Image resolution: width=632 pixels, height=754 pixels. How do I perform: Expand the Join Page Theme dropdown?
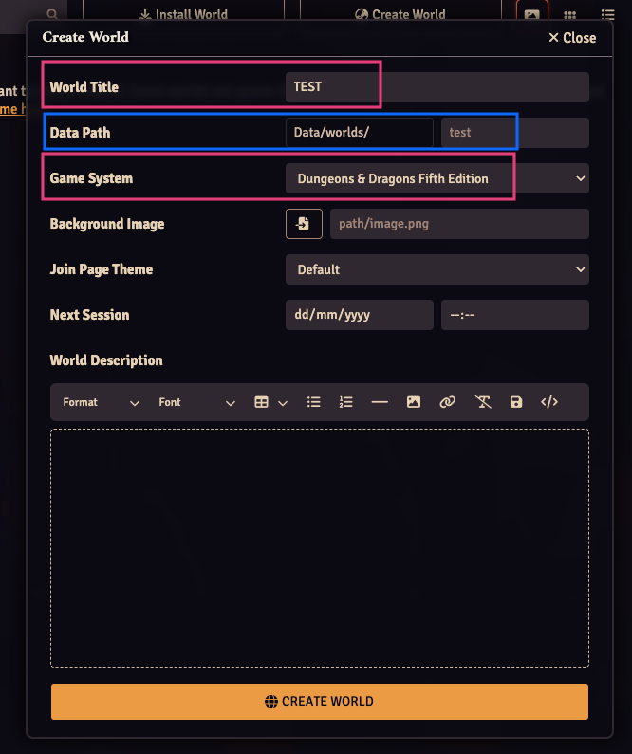tap(437, 269)
